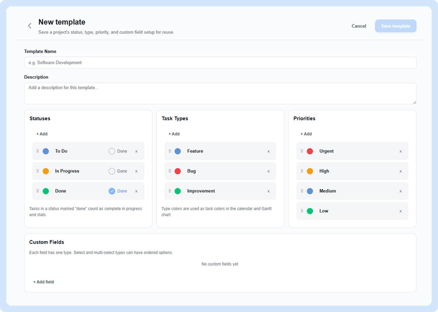438x312 pixels.
Task: Click drag handle beside Medium priority
Action: tap(302, 191)
